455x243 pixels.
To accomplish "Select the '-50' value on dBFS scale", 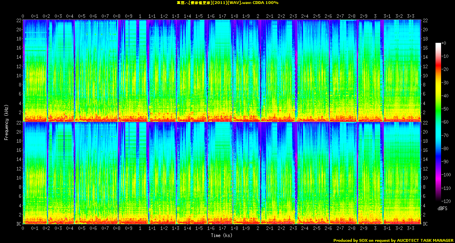I will pyautogui.click(x=445, y=109).
